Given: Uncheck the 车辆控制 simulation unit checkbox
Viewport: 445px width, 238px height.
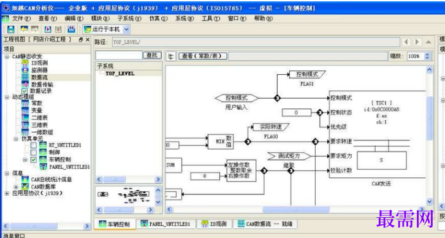Looking at the screenshot, I should coord(34,159).
